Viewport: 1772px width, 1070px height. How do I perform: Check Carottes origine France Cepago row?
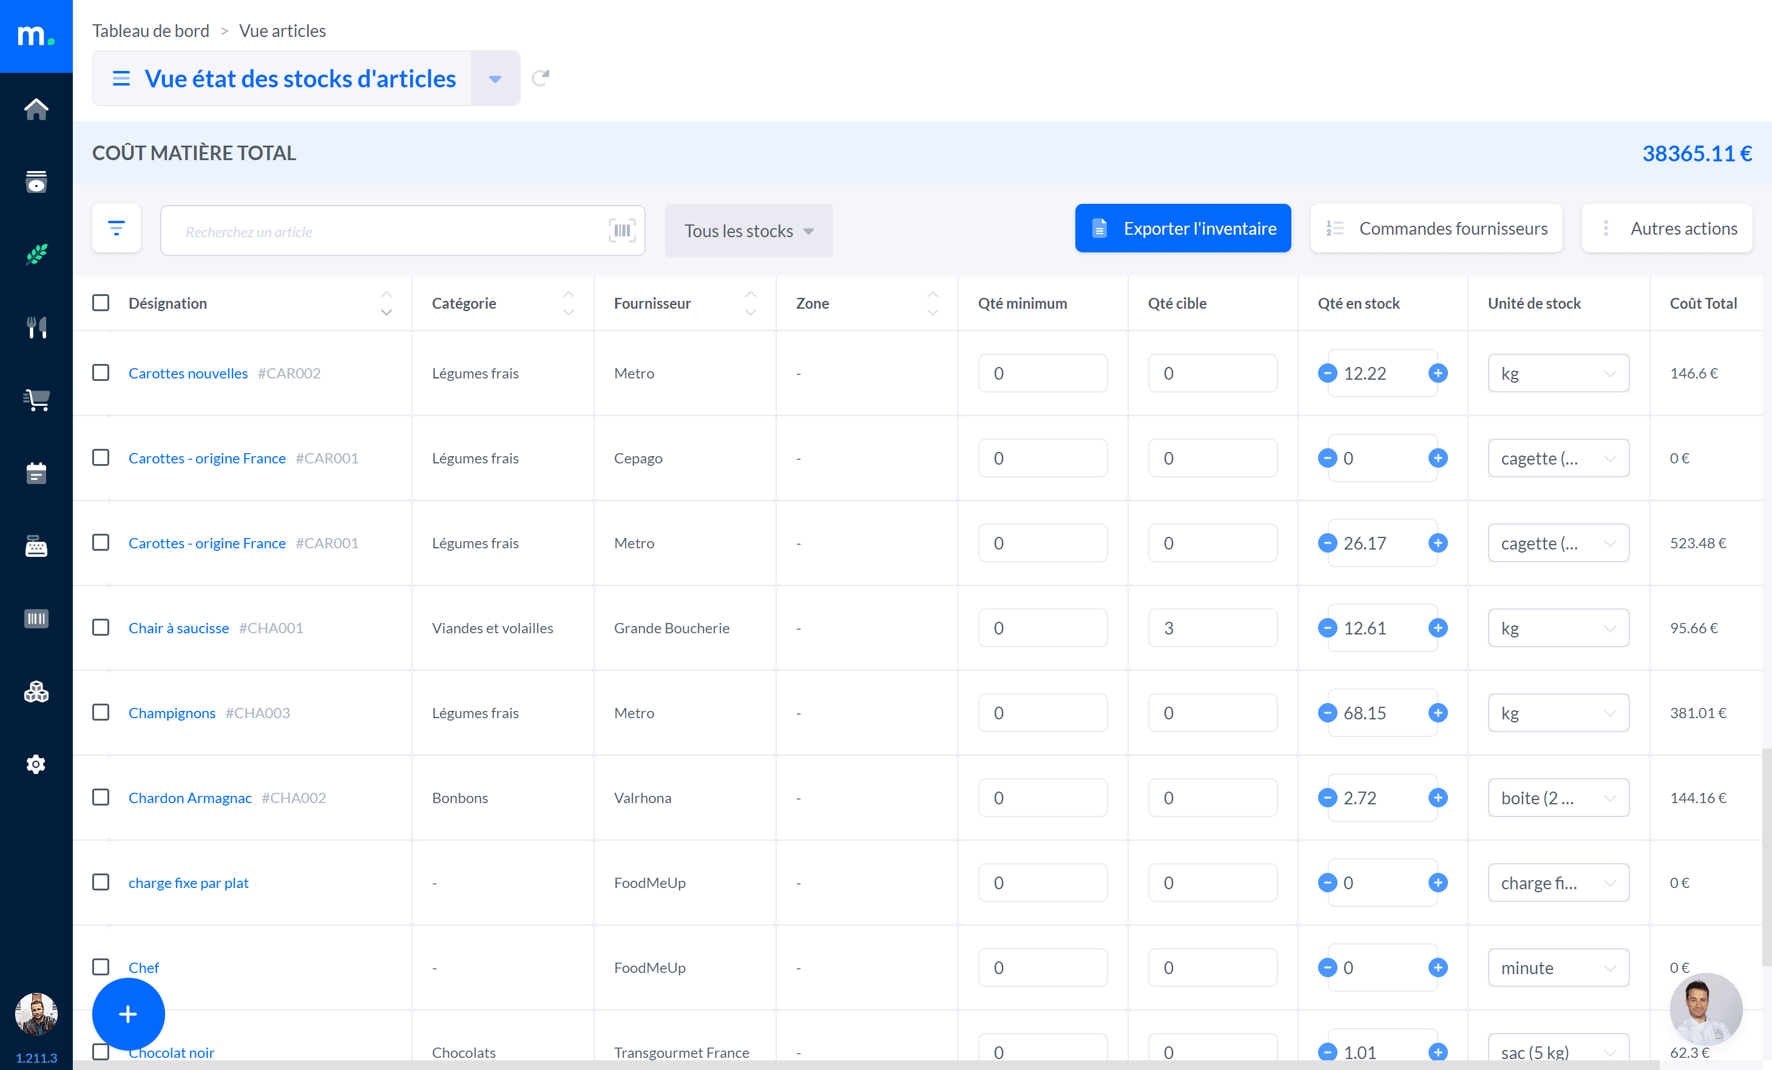click(101, 457)
